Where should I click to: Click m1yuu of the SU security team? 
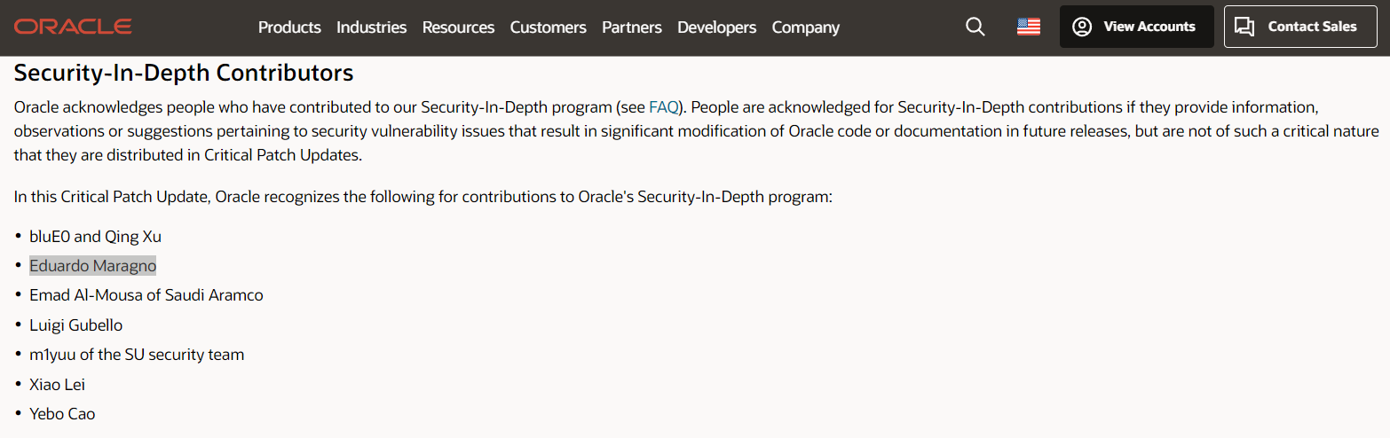pos(136,355)
